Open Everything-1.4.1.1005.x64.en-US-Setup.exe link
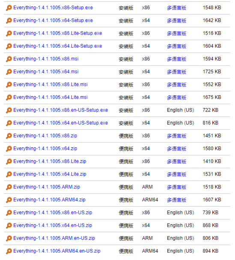Screen dimensions: 235x260 [x=60, y=123]
